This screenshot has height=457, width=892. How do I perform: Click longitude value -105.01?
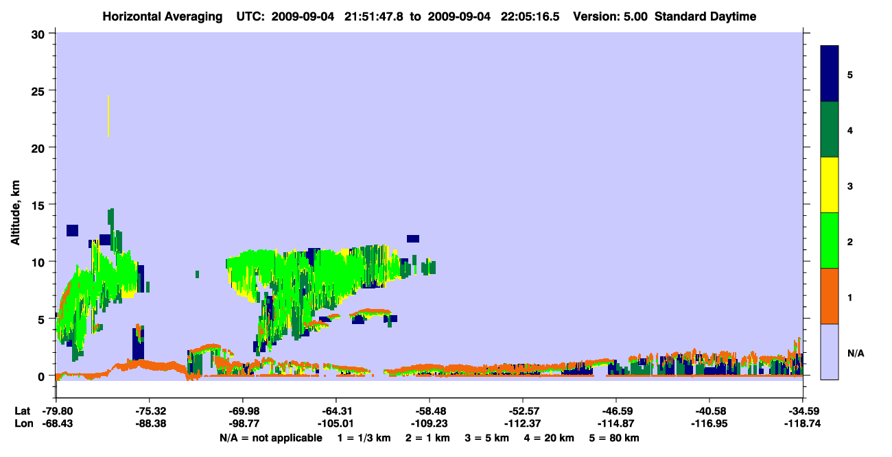[336, 423]
